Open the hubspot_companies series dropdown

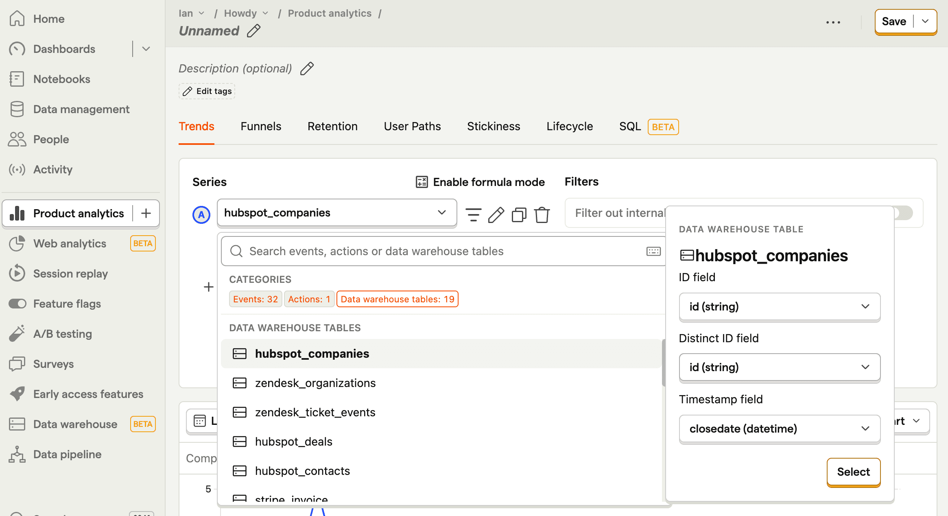[337, 212]
